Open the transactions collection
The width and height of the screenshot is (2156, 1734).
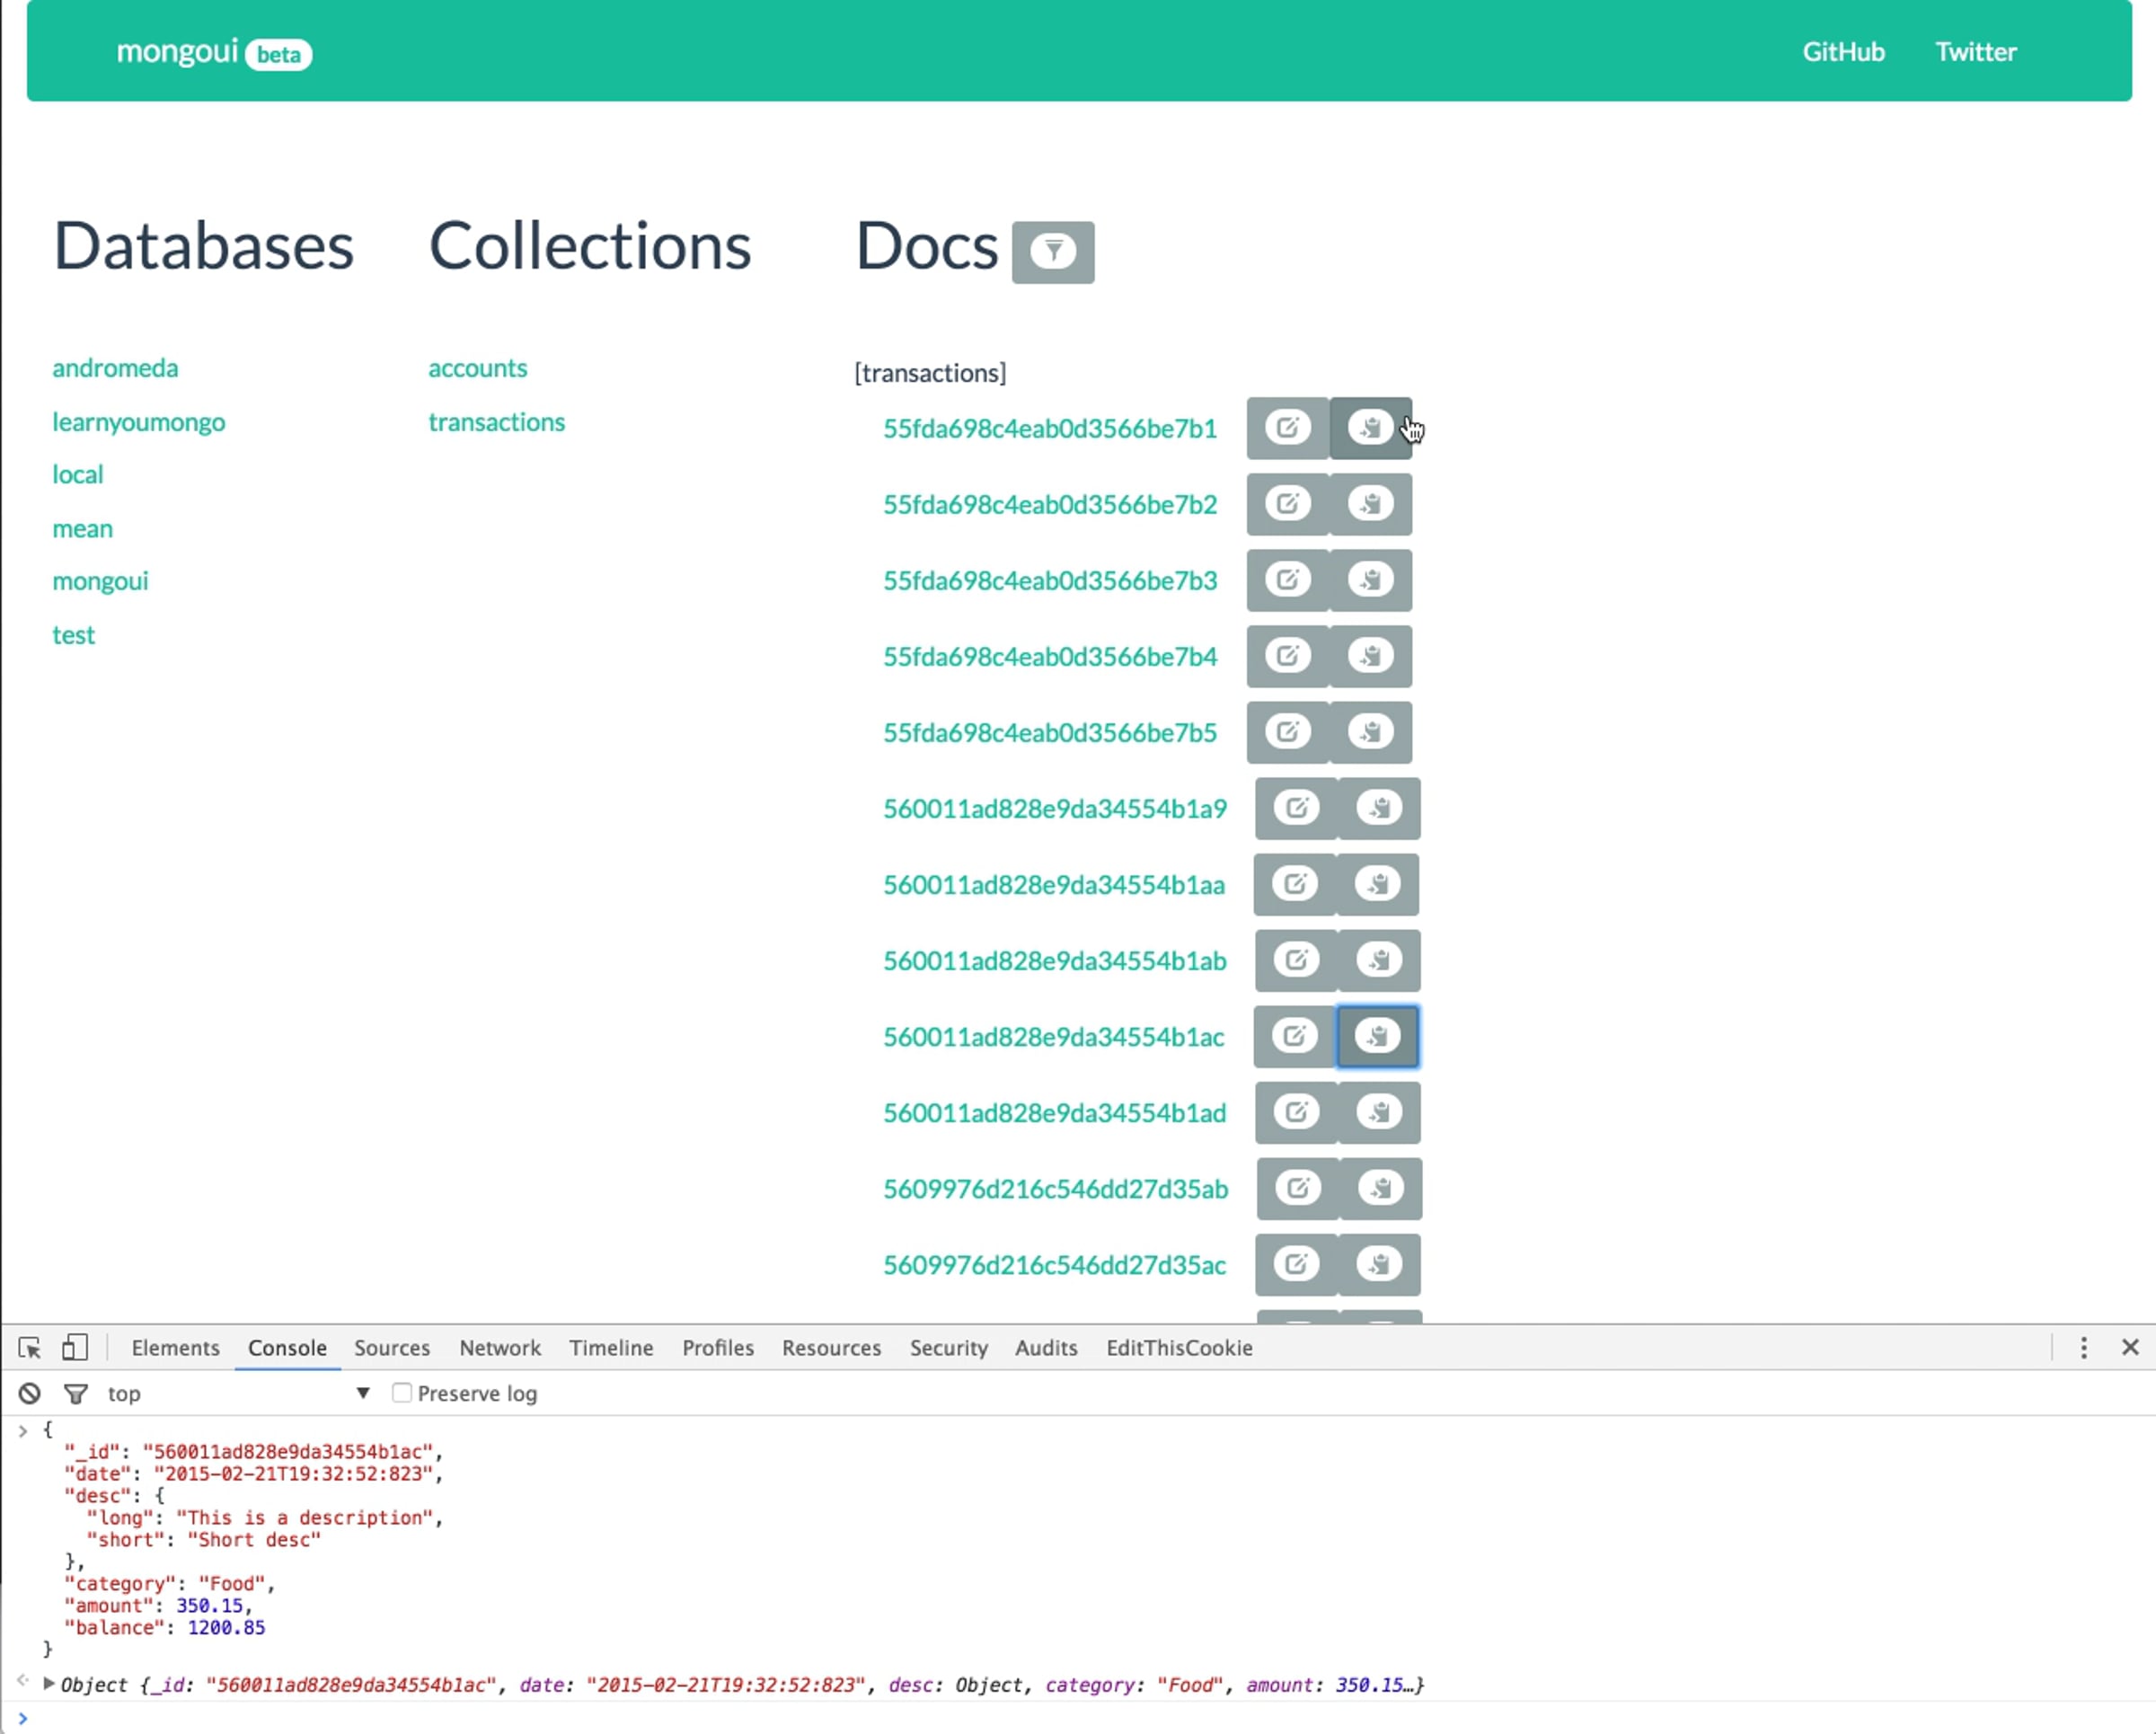point(497,422)
